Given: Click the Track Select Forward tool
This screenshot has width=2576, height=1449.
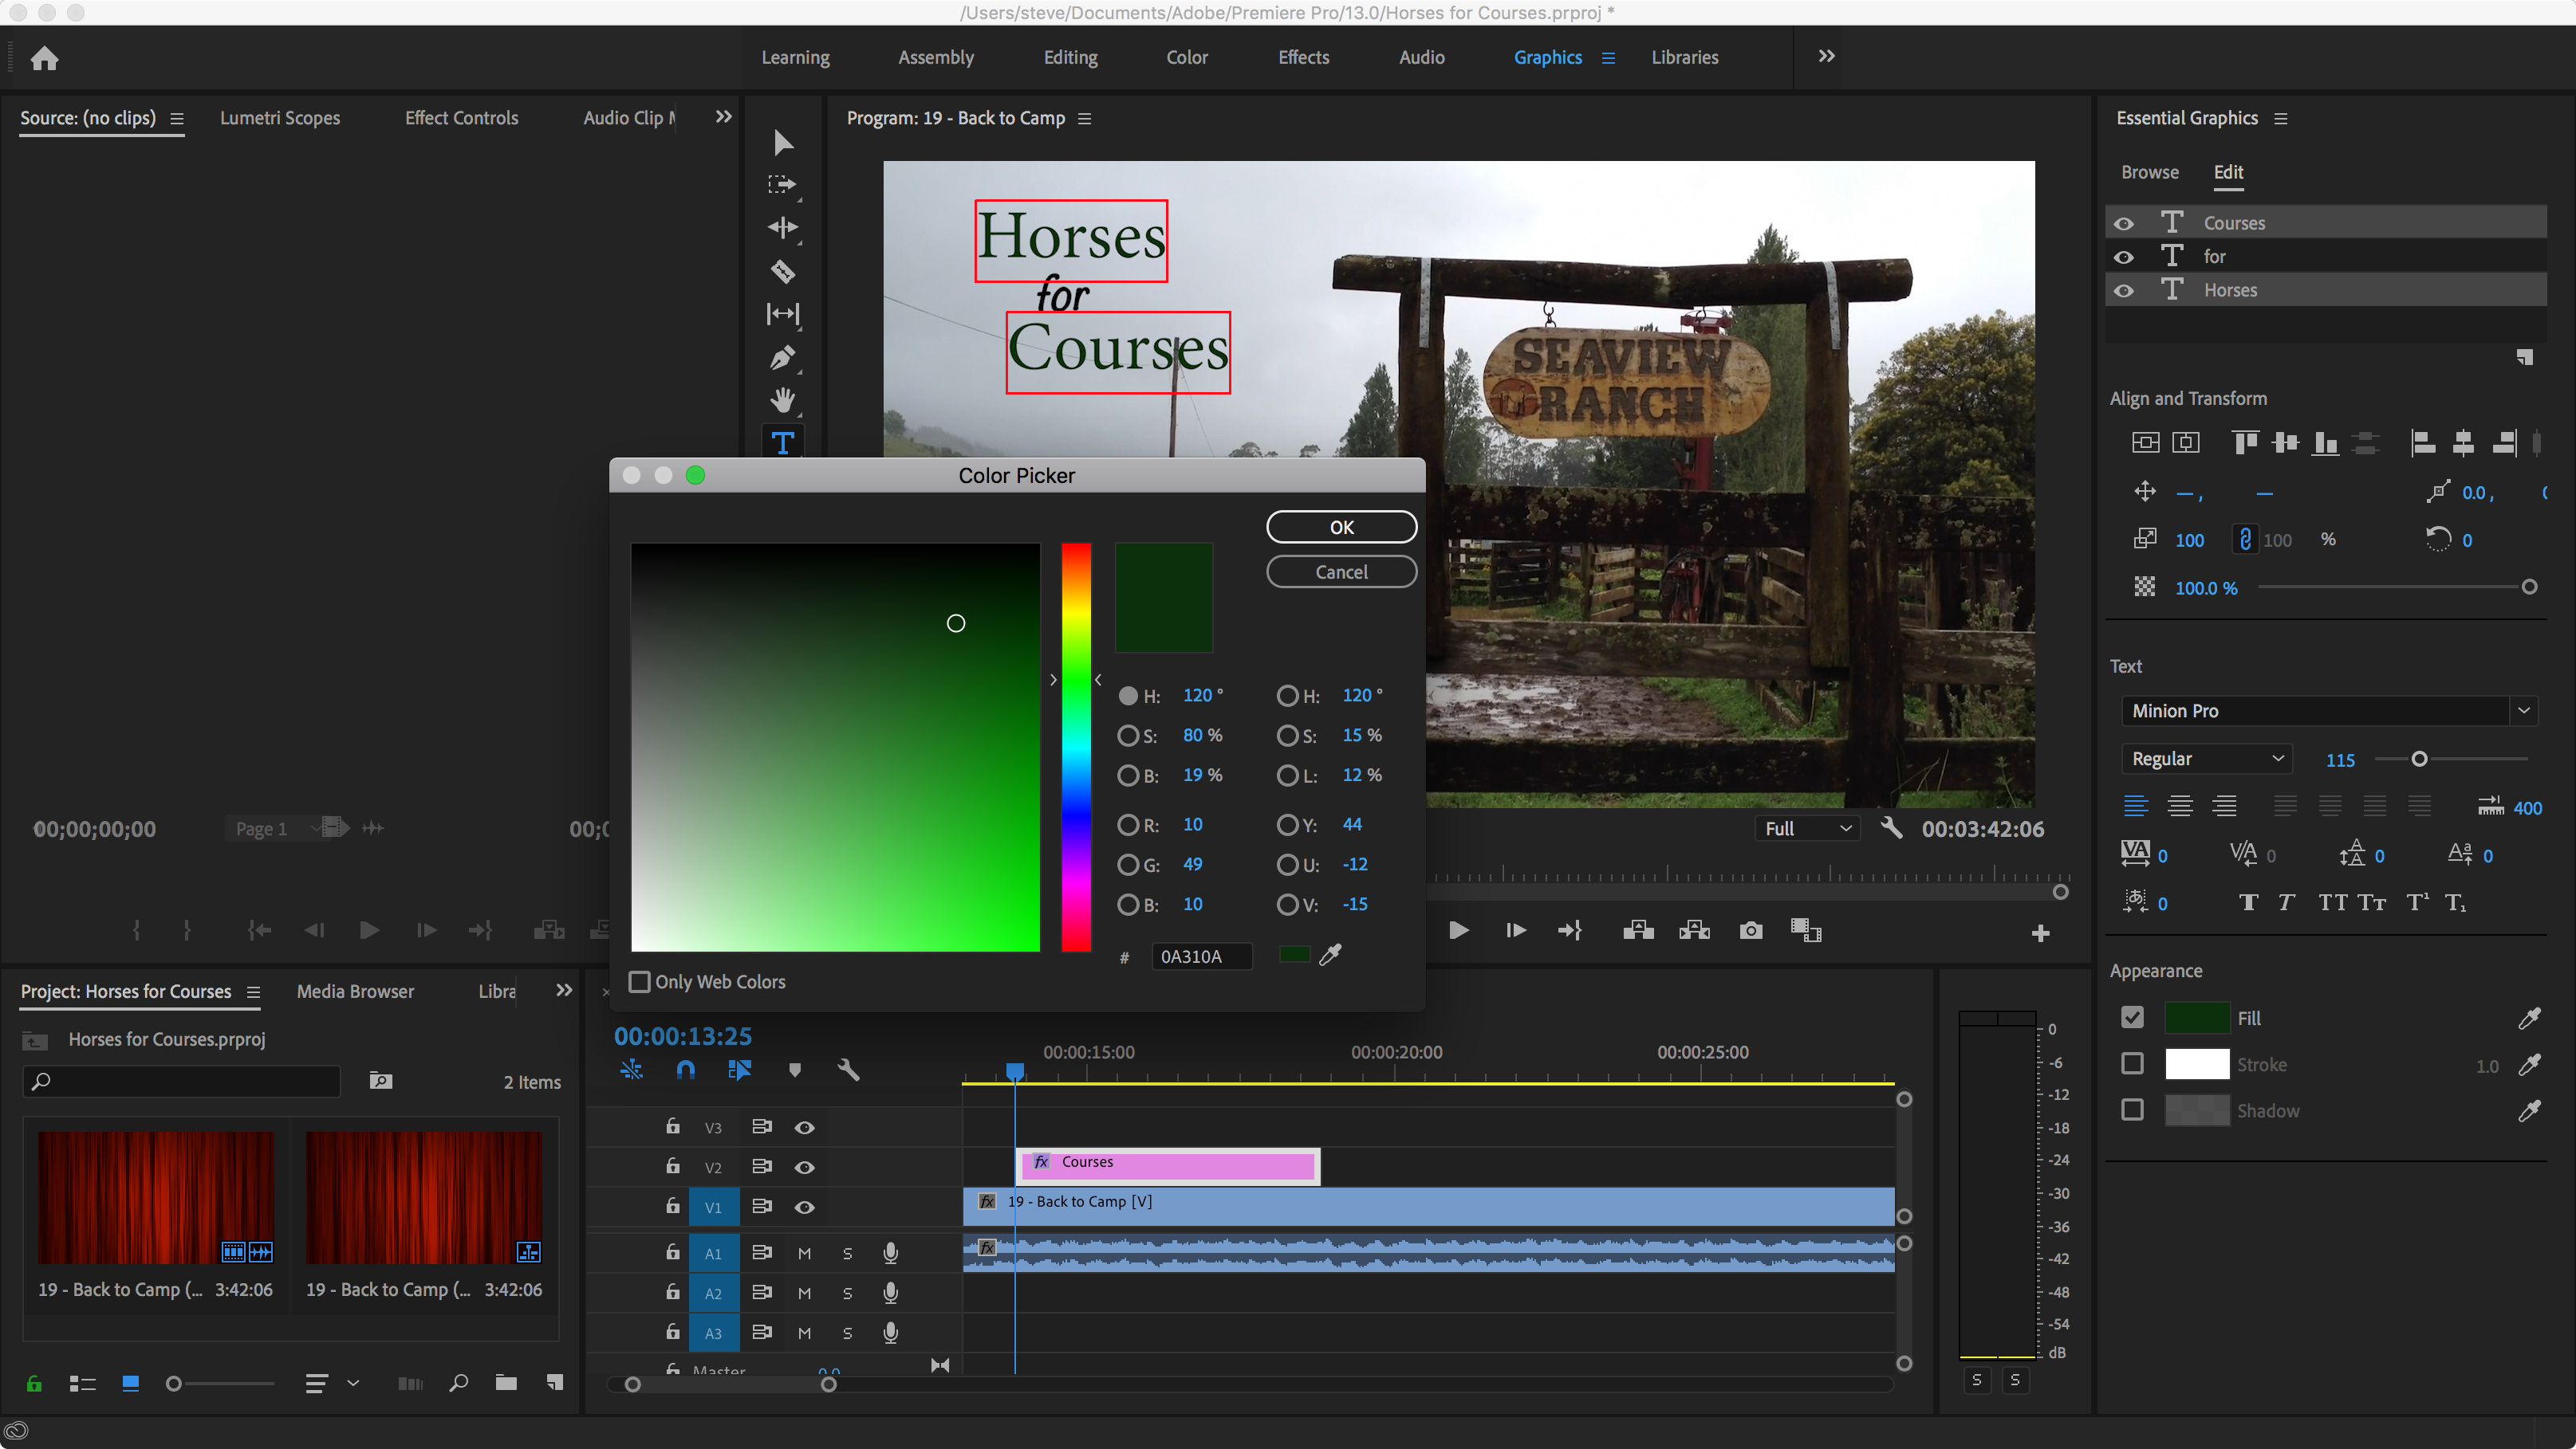Looking at the screenshot, I should [x=783, y=185].
